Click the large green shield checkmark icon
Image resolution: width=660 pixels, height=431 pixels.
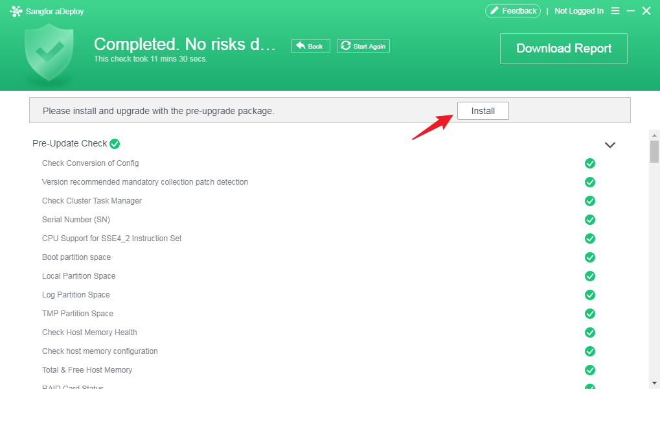tap(49, 52)
